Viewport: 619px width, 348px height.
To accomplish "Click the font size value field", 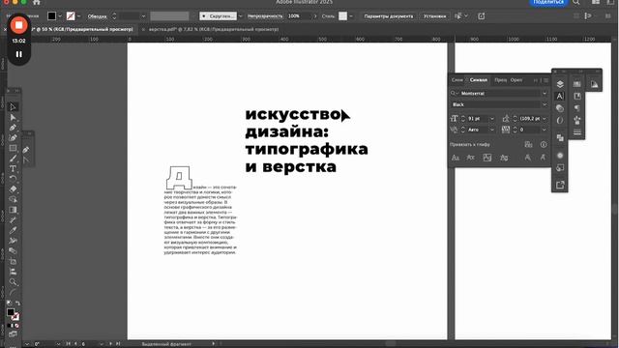I will [478, 118].
